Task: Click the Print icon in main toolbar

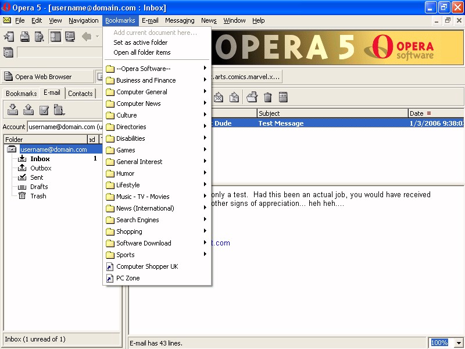Action: (x=24, y=37)
